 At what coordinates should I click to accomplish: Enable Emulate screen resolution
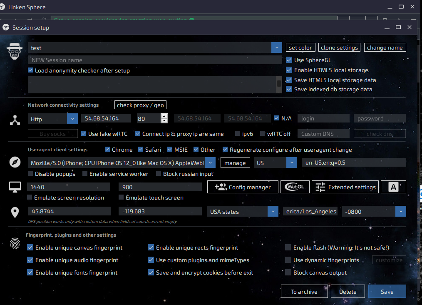point(30,197)
